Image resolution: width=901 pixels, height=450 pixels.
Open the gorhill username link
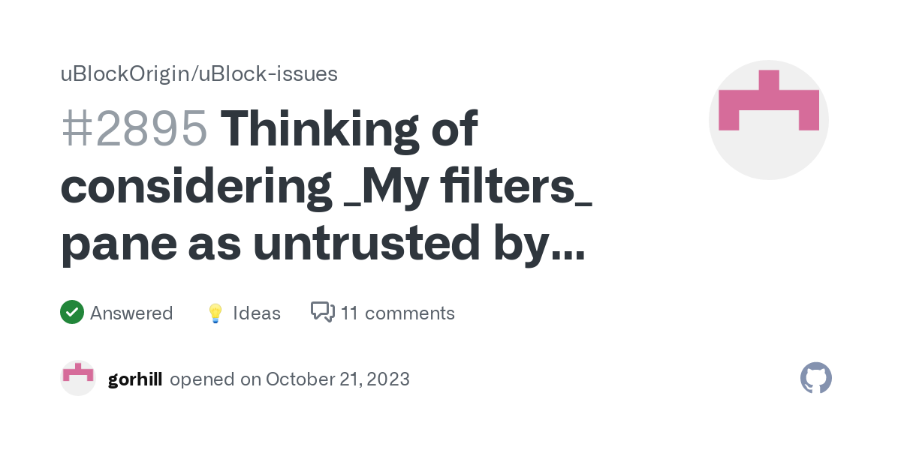[x=135, y=379]
